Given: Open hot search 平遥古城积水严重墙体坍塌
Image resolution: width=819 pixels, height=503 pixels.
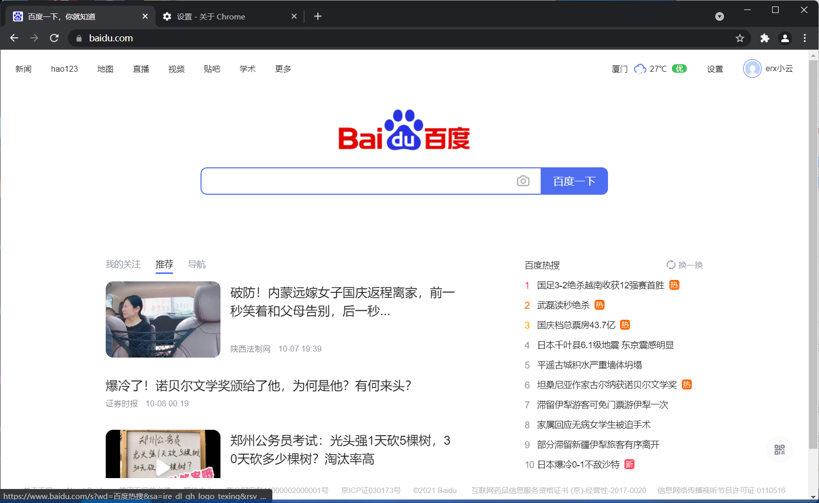Looking at the screenshot, I should pyautogui.click(x=590, y=365).
